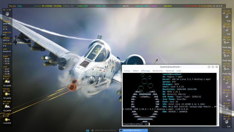Open the Affichage menu

point(145,71)
